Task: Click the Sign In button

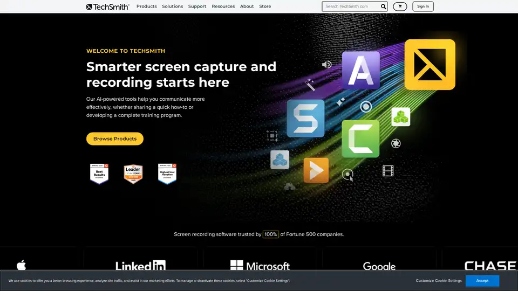Action: click(423, 6)
